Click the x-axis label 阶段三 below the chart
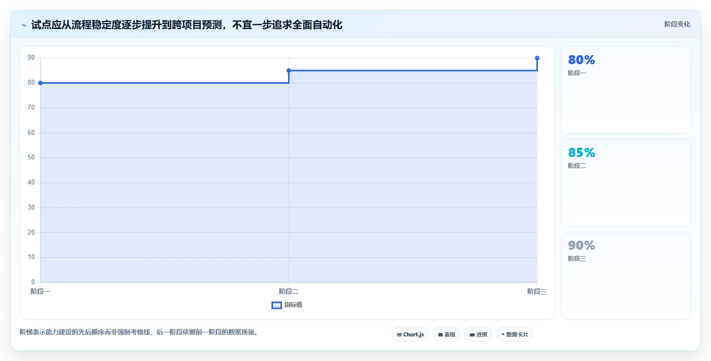The image size is (711, 361). (x=537, y=291)
